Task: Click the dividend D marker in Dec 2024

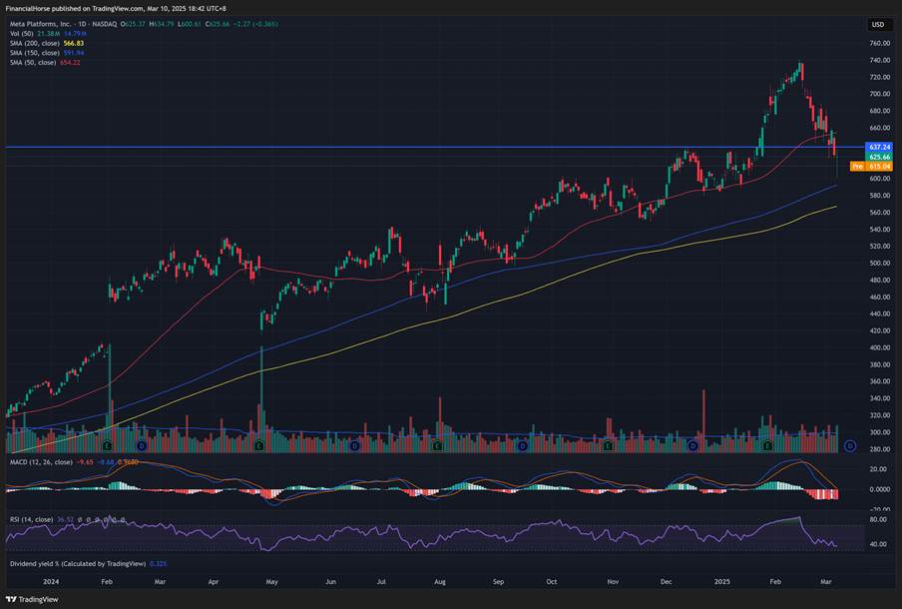Action: [x=693, y=446]
